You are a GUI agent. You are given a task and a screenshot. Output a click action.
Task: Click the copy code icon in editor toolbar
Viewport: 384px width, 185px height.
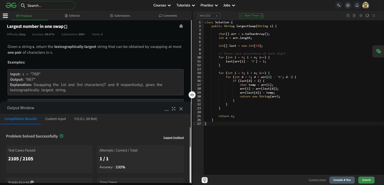[348, 15]
